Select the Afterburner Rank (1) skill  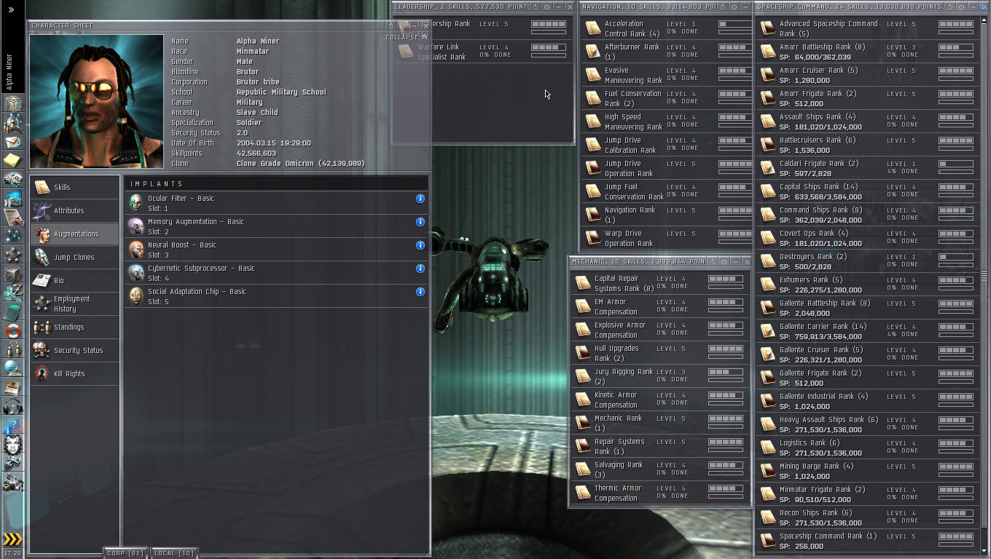point(667,52)
